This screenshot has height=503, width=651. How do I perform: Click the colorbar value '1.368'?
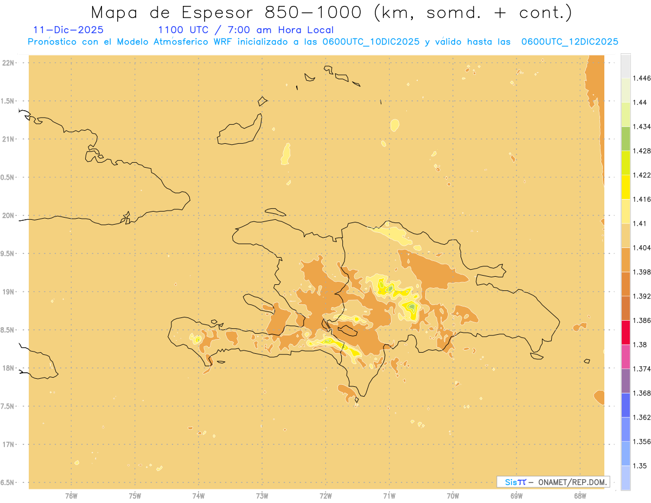tap(642, 393)
